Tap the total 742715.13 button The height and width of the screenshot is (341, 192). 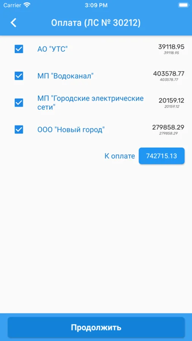pyautogui.click(x=162, y=156)
